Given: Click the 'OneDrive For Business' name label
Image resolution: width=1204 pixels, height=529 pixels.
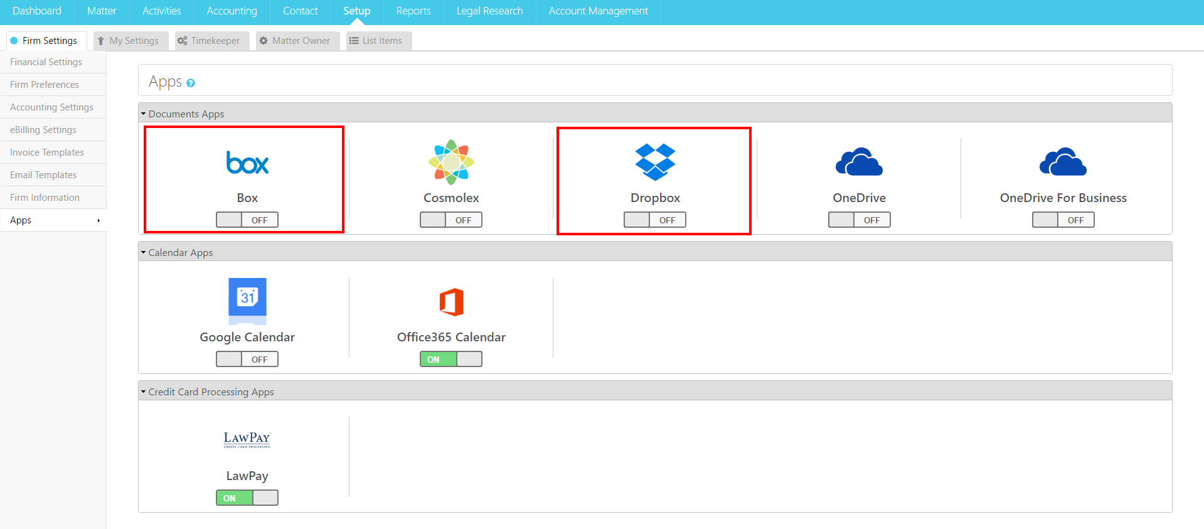Looking at the screenshot, I should (x=1063, y=198).
